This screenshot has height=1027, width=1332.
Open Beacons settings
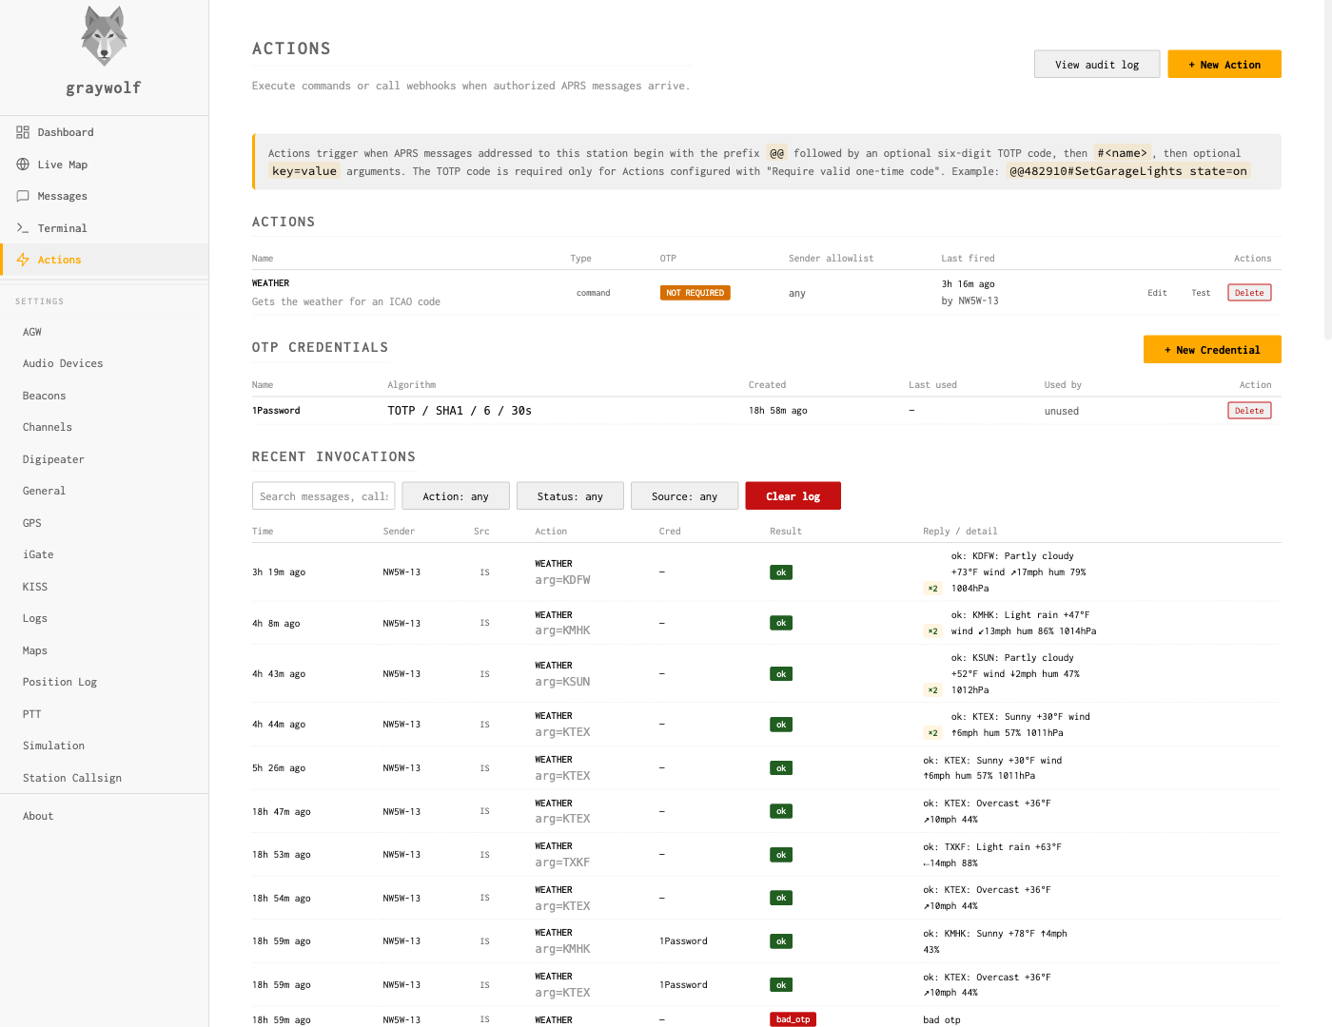point(104,396)
